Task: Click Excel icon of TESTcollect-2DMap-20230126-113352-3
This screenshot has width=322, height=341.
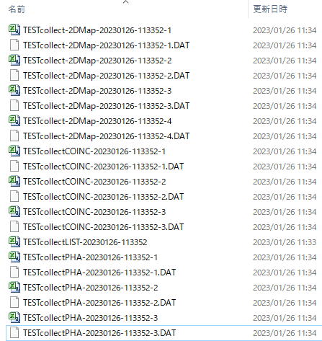Action: tap(14, 91)
